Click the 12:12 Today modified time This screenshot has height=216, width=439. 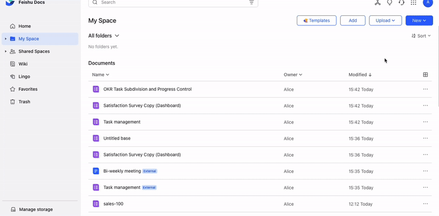tap(361, 204)
